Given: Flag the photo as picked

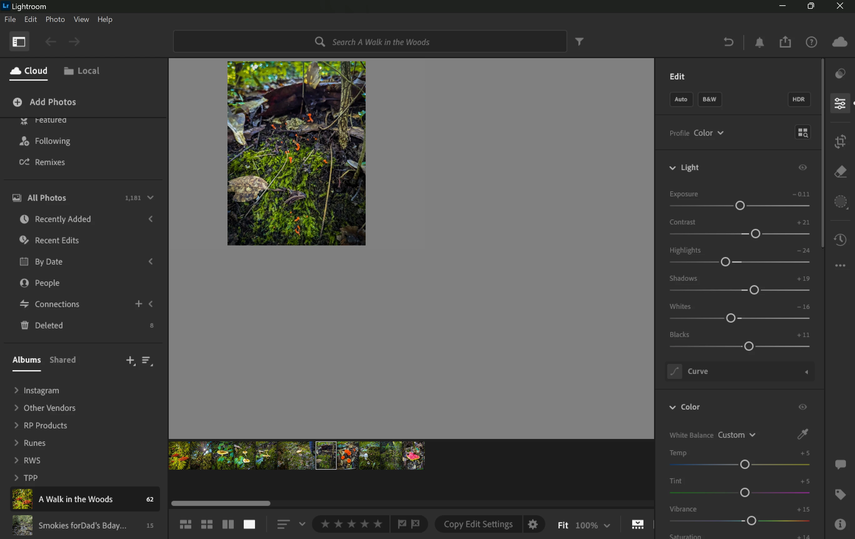Looking at the screenshot, I should [402, 524].
